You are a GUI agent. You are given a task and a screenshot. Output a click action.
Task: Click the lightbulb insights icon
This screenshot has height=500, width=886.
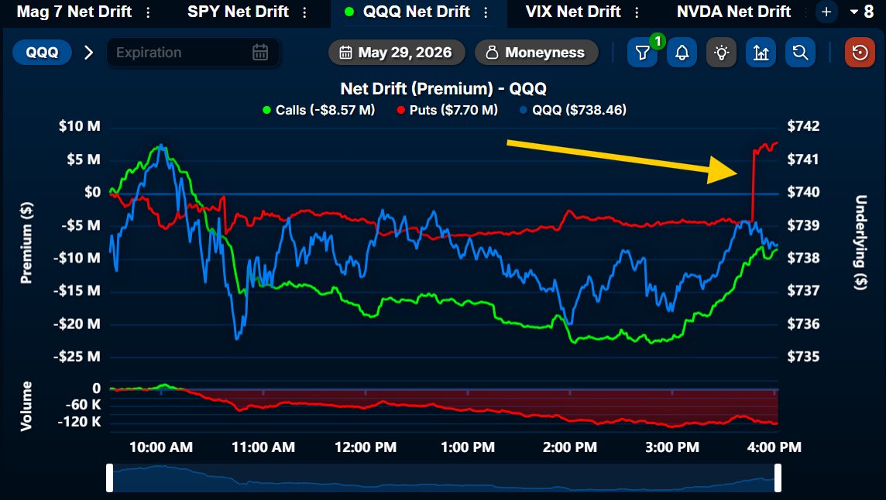coord(721,53)
